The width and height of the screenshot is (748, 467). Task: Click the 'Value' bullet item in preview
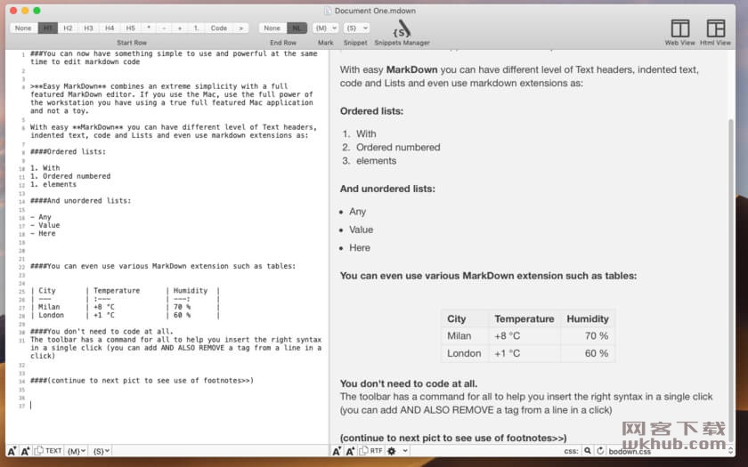point(362,229)
